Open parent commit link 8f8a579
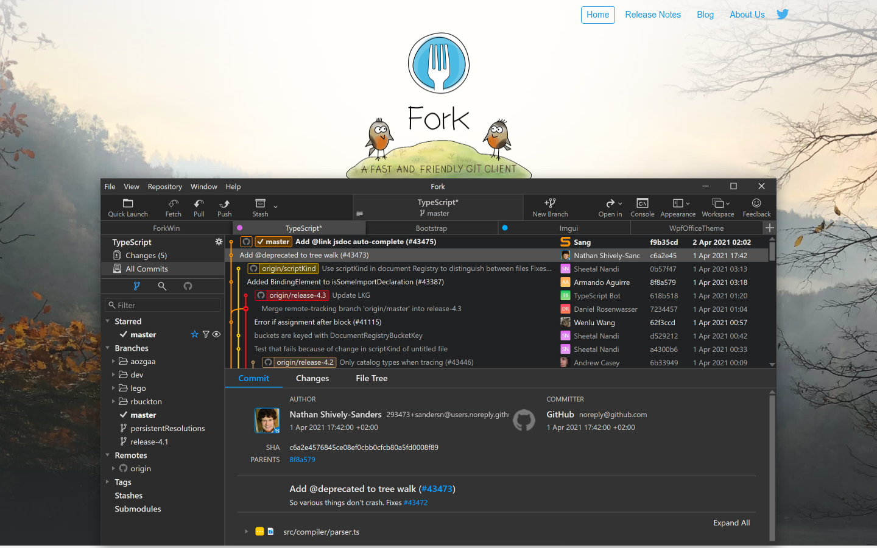This screenshot has width=877, height=548. pos(302,460)
